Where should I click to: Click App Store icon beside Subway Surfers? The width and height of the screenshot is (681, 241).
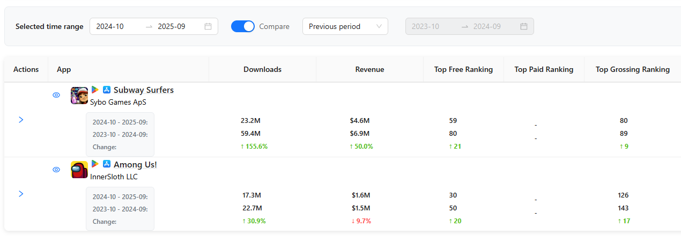tap(106, 90)
